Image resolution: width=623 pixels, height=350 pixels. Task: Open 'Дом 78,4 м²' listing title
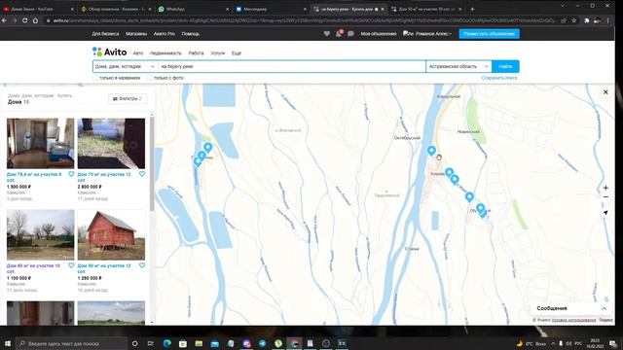pos(34,177)
